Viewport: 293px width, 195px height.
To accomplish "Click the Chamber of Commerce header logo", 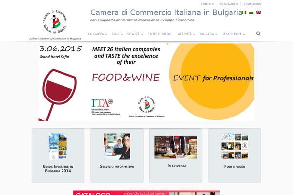I will click(x=55, y=25).
